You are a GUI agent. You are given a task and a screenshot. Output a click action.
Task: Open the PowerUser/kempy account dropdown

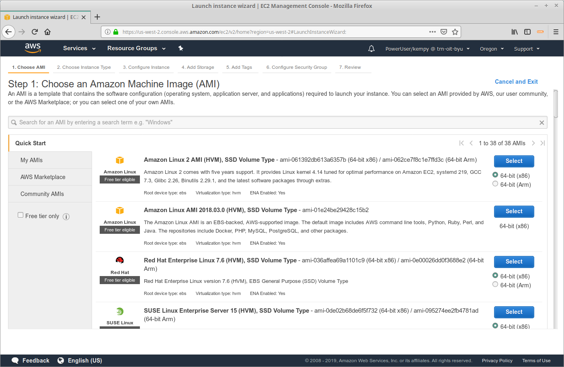(x=427, y=49)
